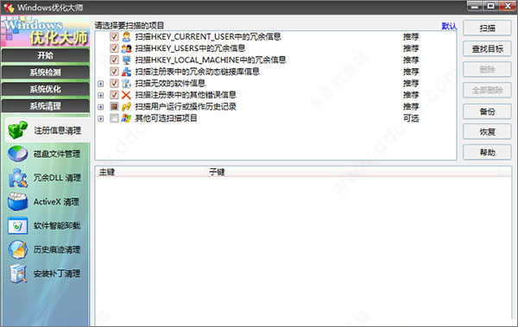The image size is (518, 327).
Task: Toggle the 扫描注册表中的其他错误信息 checkbox
Action: pyautogui.click(x=114, y=95)
